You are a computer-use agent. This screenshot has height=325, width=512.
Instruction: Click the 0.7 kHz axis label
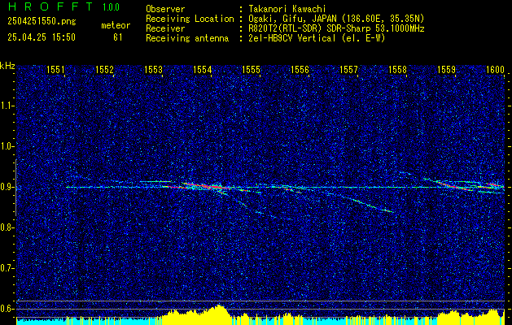pos(6,268)
